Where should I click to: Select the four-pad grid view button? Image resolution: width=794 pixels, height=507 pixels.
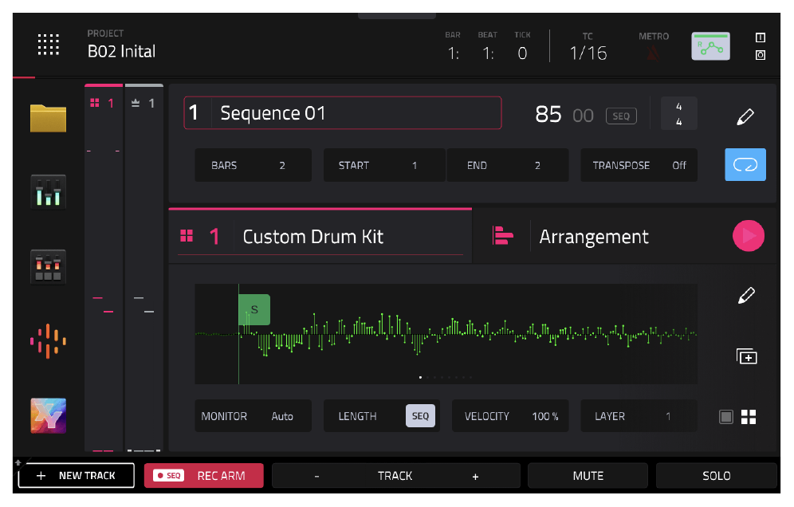pyautogui.click(x=749, y=417)
